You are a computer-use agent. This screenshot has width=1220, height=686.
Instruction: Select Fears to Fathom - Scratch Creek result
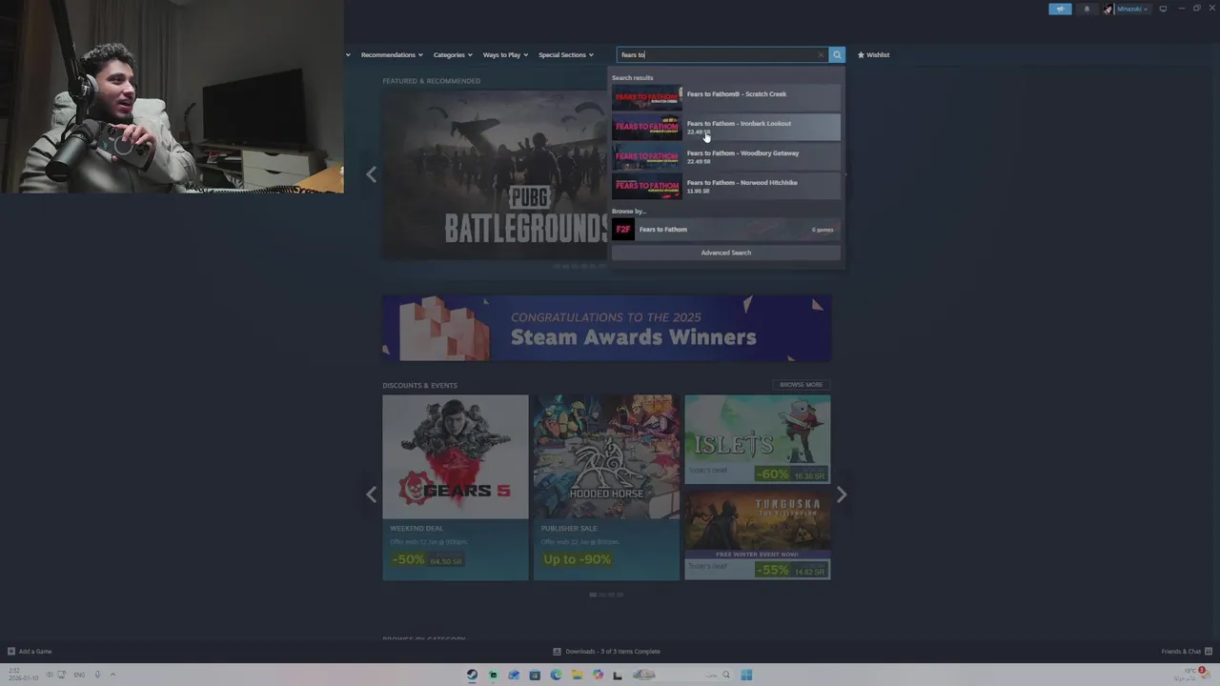coord(726,97)
